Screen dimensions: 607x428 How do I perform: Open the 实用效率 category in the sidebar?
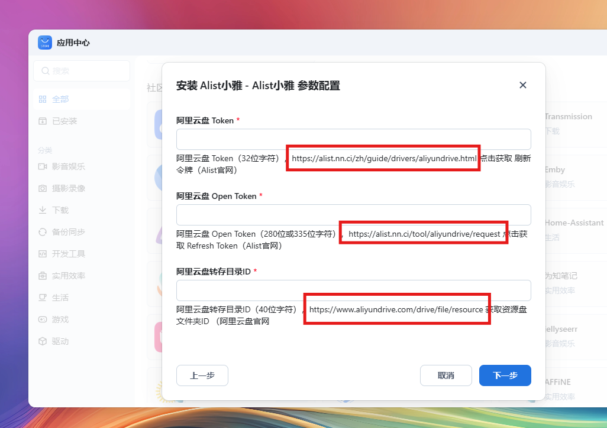[x=82, y=276]
